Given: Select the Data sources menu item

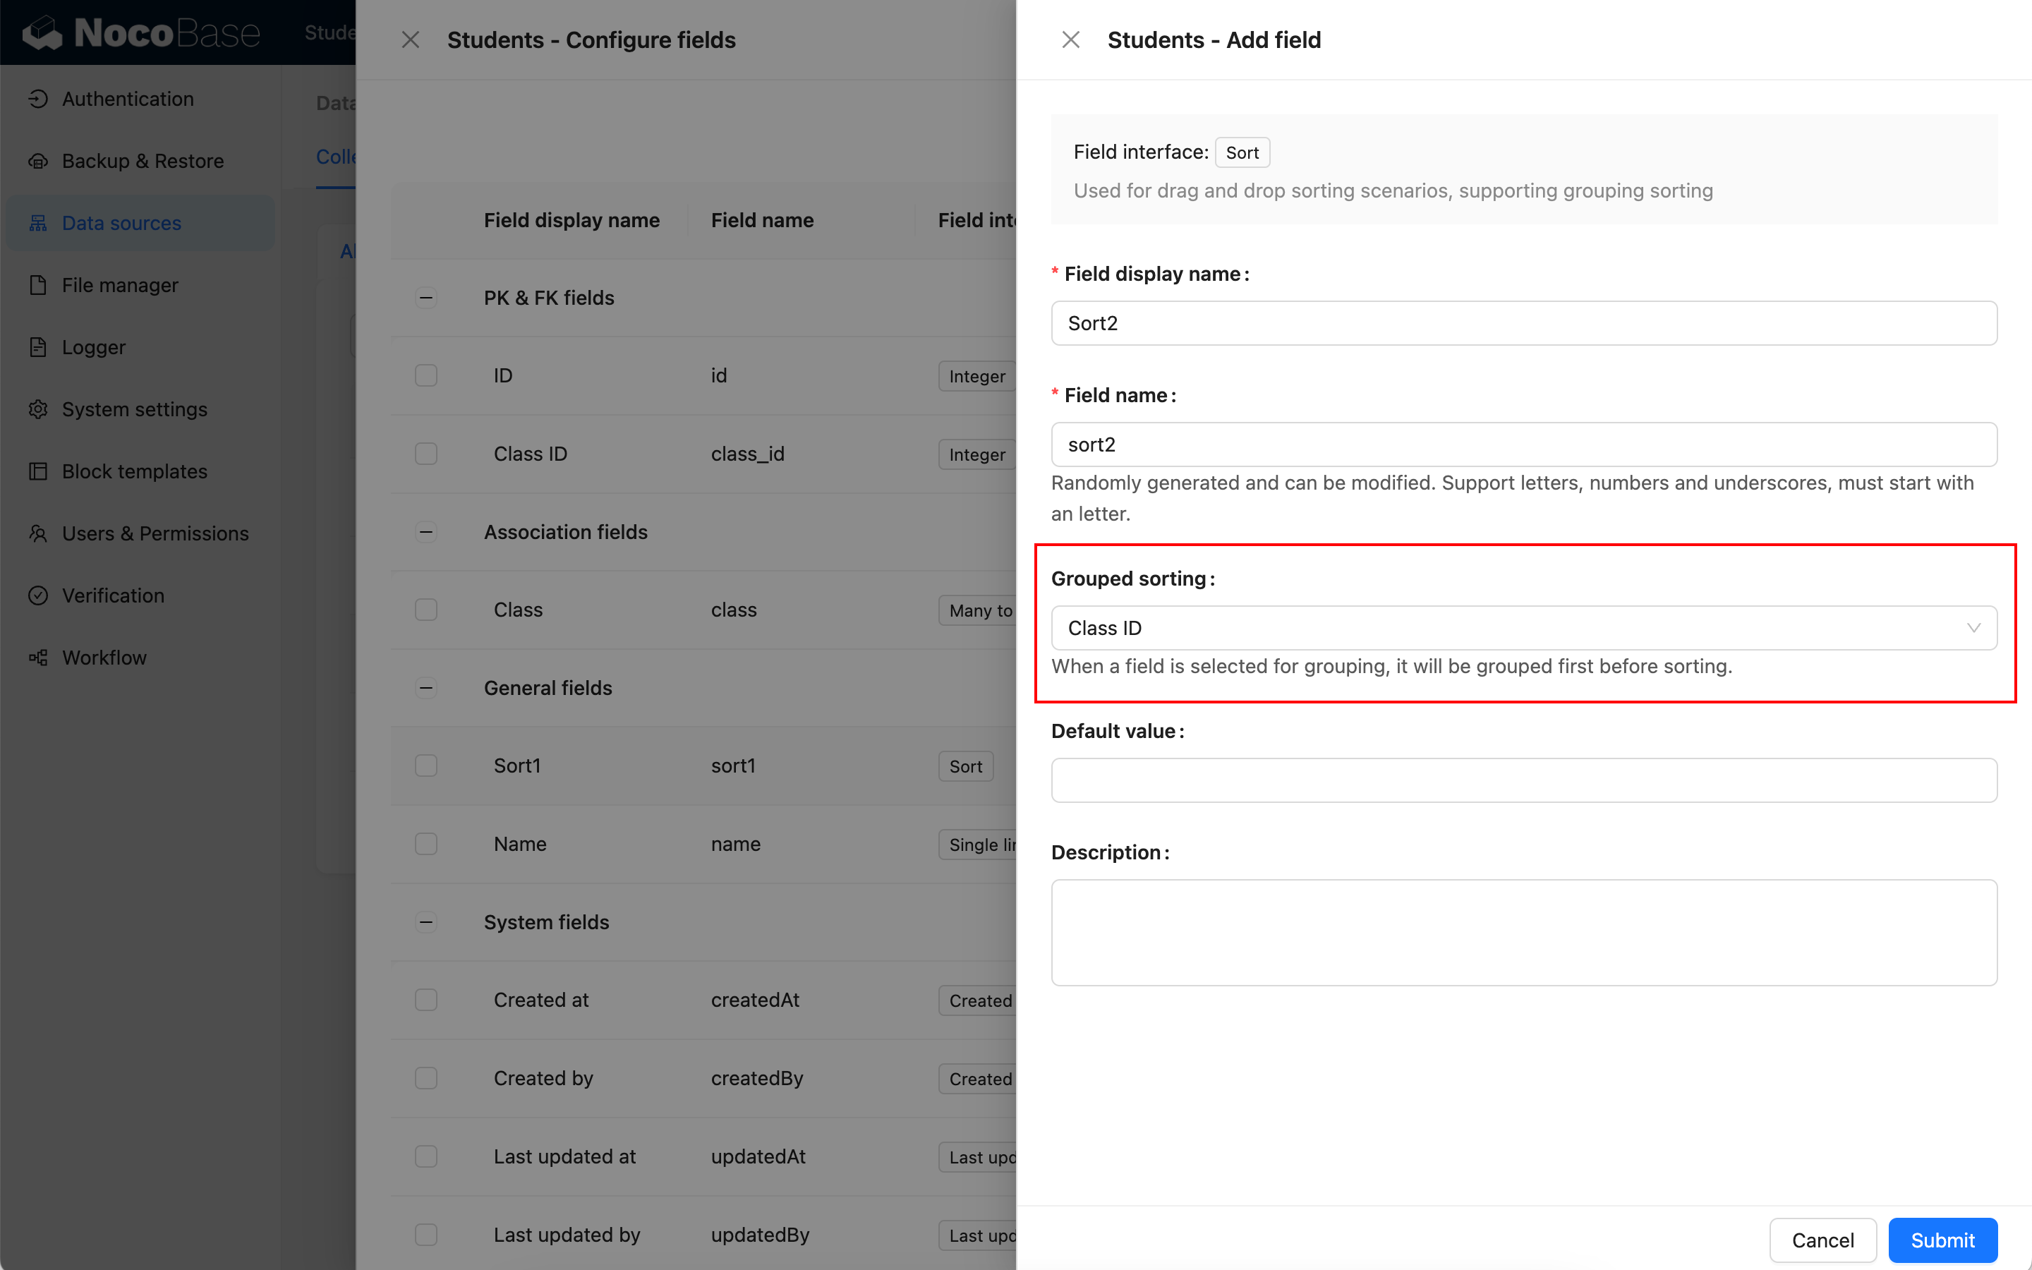Looking at the screenshot, I should [122, 224].
